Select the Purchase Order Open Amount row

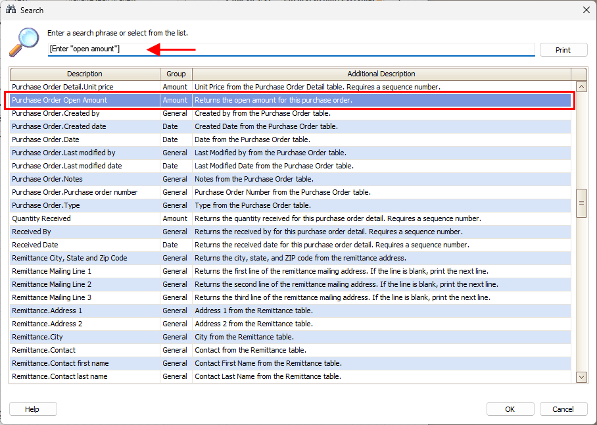(x=291, y=100)
